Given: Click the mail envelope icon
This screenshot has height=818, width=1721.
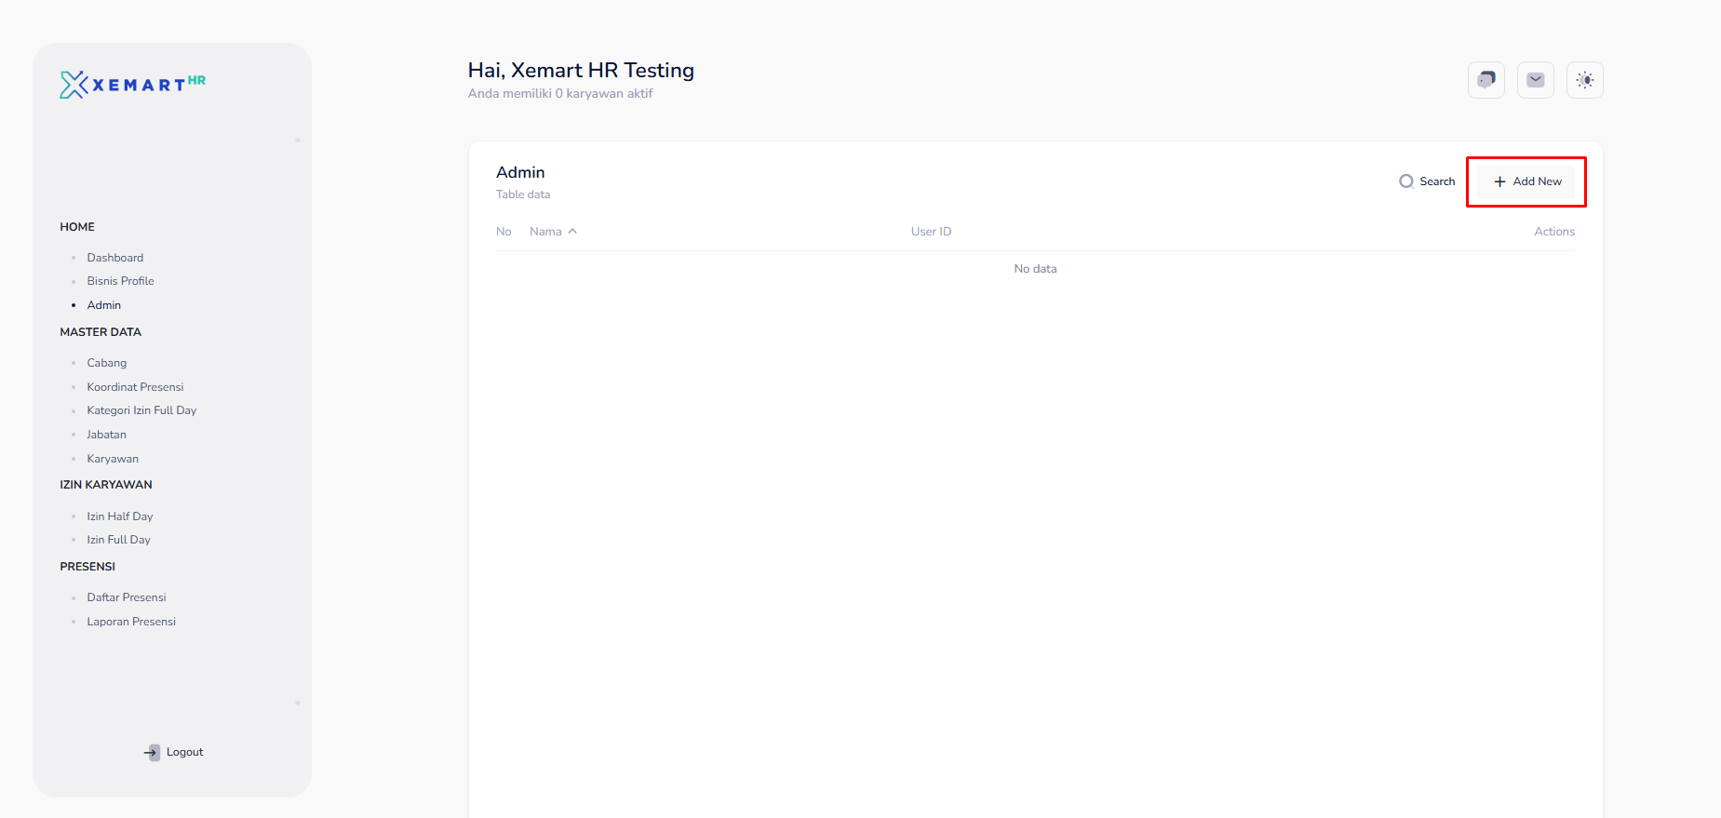Looking at the screenshot, I should (x=1535, y=80).
